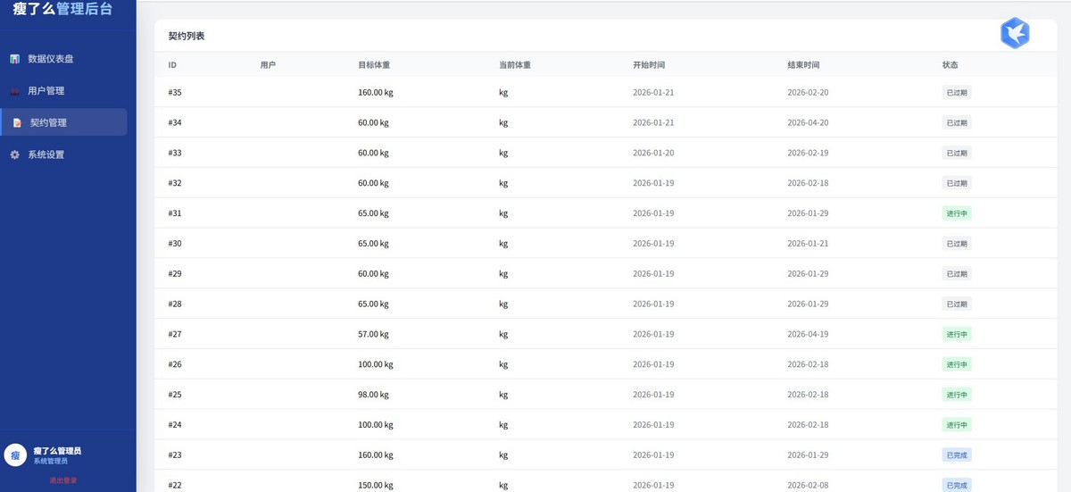Image resolution: width=1071 pixels, height=492 pixels.
Task: Click the contract management document icon
Action: pyautogui.click(x=17, y=123)
